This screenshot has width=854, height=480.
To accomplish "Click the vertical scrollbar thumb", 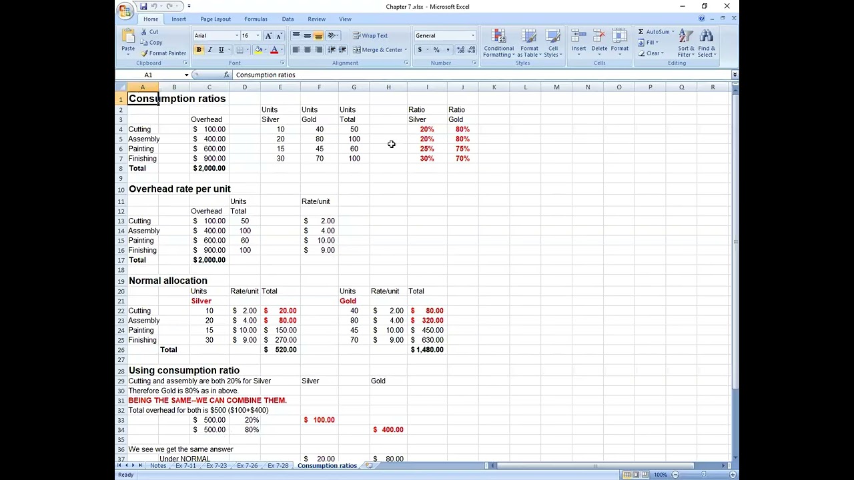I will 735,241.
